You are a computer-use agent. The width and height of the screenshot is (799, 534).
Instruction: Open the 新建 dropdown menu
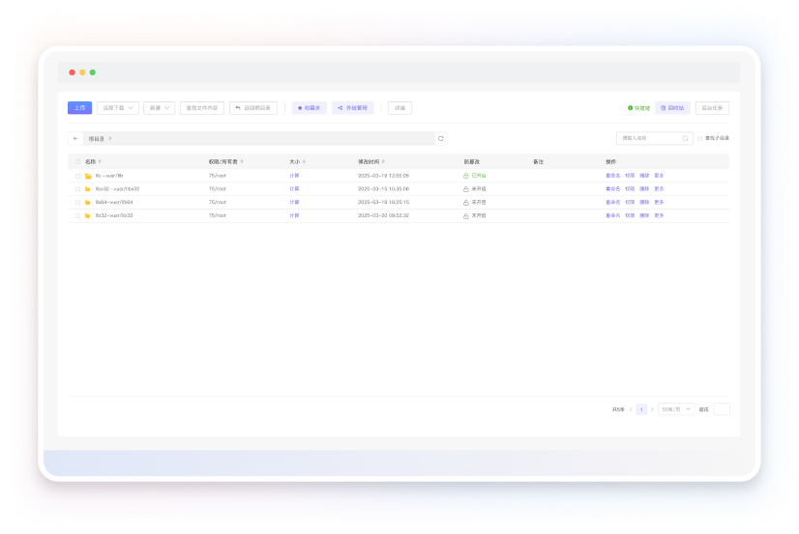[160, 108]
